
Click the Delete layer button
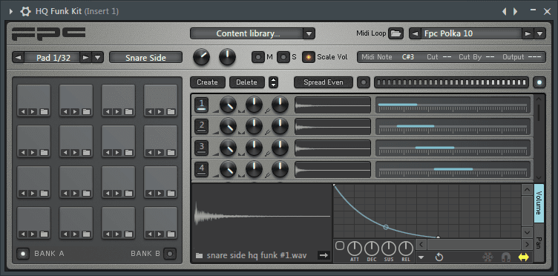[x=247, y=82]
